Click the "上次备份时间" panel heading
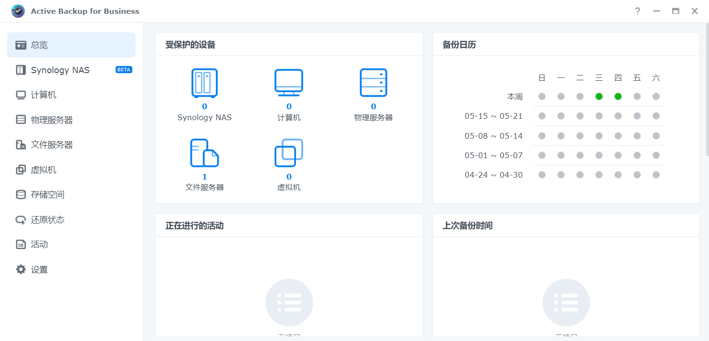The width and height of the screenshot is (709, 341). click(x=468, y=226)
